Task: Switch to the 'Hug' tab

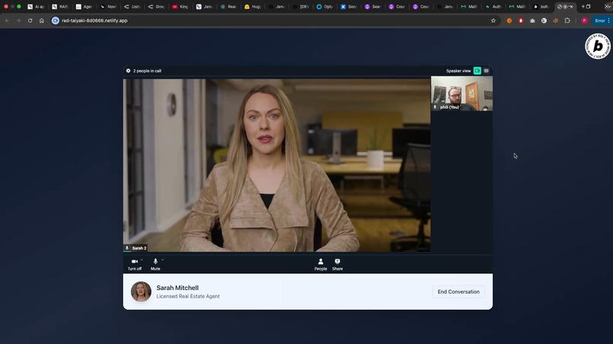Action: 253,7
